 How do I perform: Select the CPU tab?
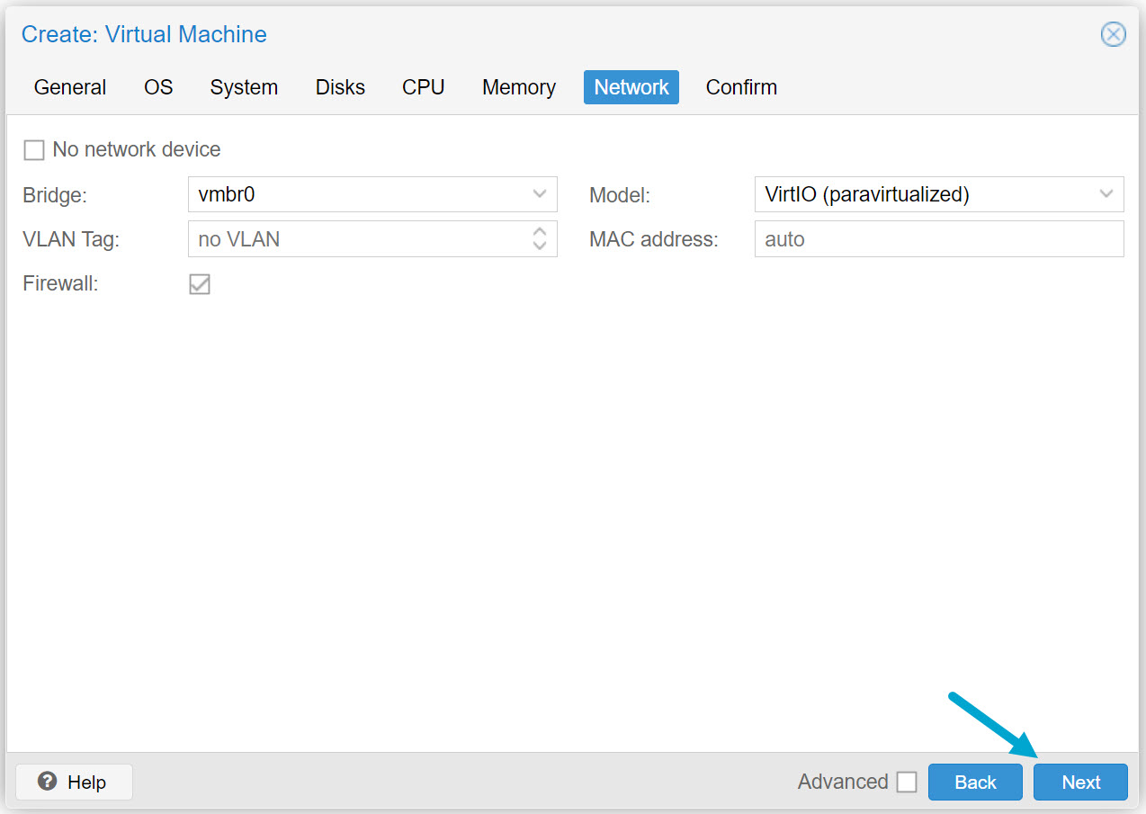(x=423, y=86)
